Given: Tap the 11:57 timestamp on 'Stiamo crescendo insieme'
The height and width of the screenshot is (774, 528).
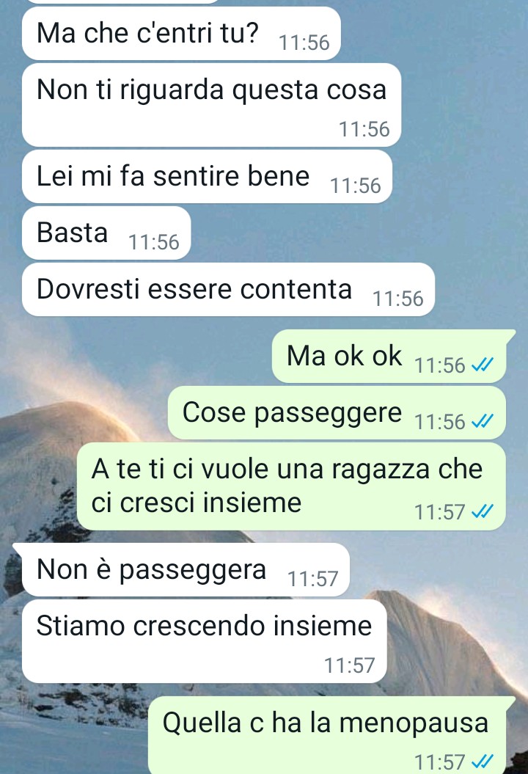Looking at the screenshot, I should click(349, 665).
